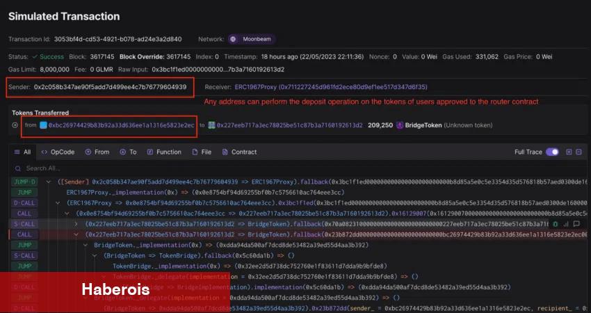Switch to the From filter tab

(97, 152)
